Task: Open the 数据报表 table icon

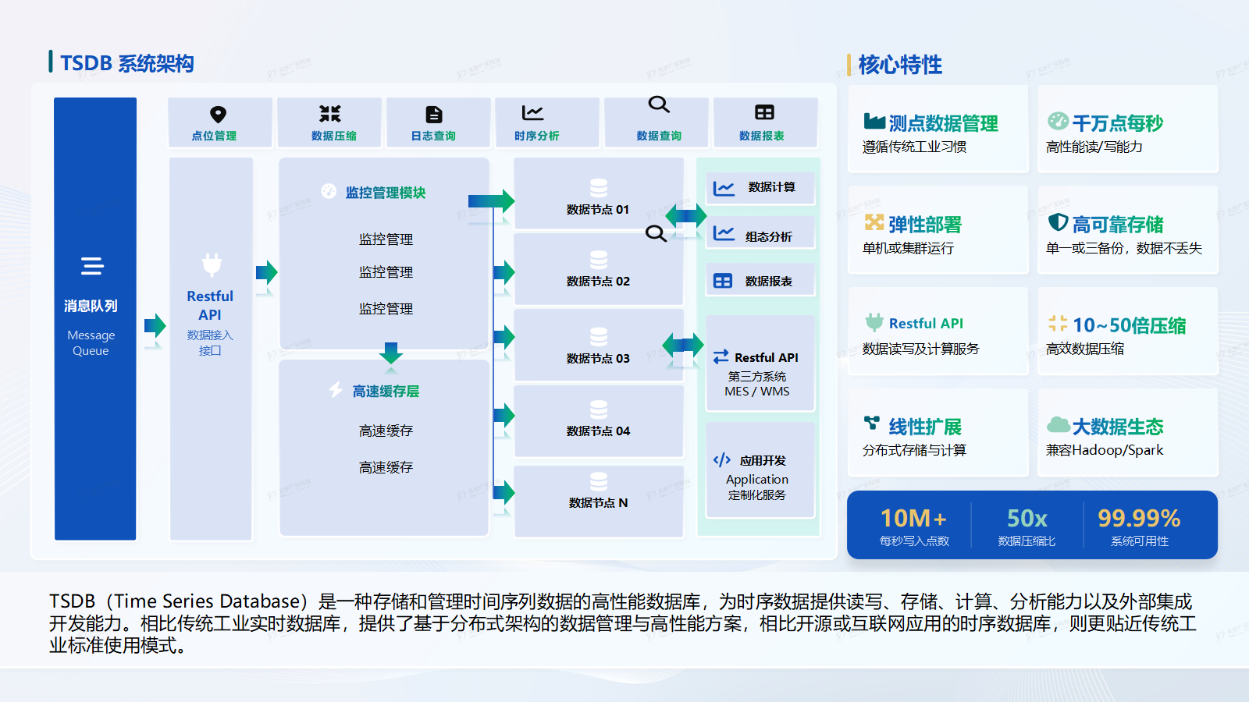Action: [765, 112]
